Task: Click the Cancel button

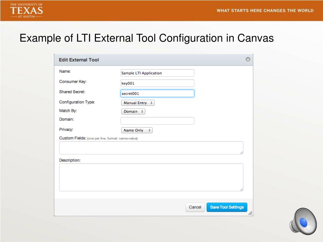Action: click(195, 207)
